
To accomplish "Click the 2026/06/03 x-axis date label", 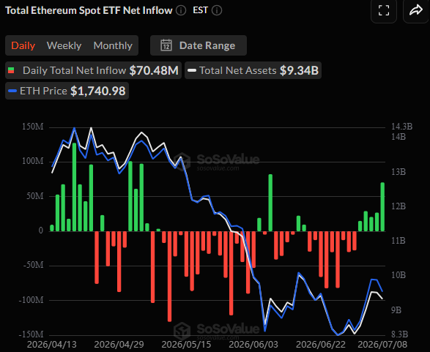I will (x=253, y=345).
